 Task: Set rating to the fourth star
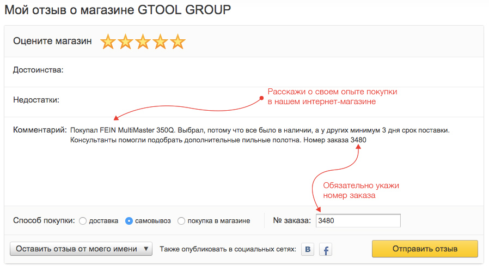pyautogui.click(x=160, y=41)
